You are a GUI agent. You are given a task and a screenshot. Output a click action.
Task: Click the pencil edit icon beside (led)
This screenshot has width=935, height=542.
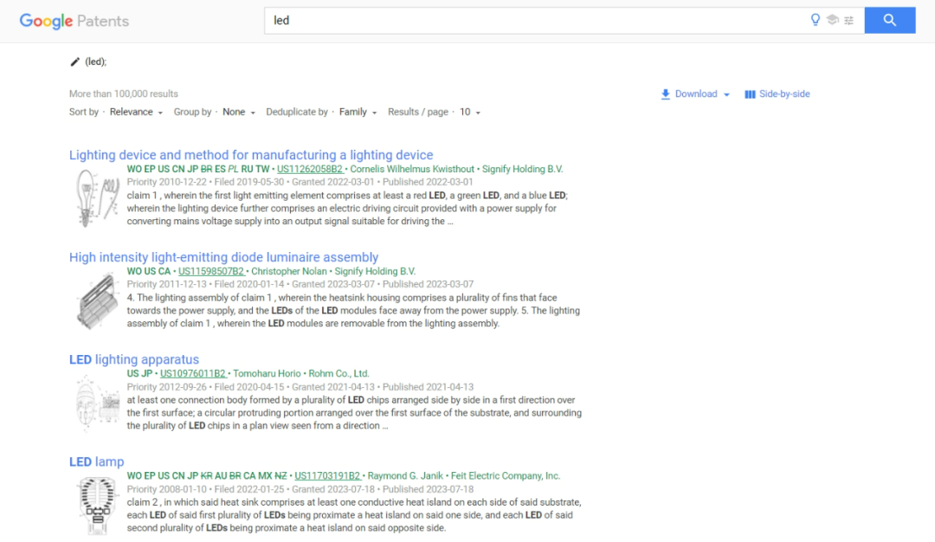click(x=74, y=61)
